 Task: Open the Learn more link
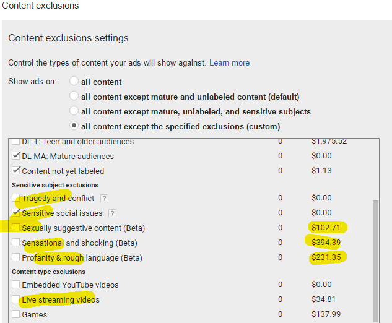click(x=229, y=63)
